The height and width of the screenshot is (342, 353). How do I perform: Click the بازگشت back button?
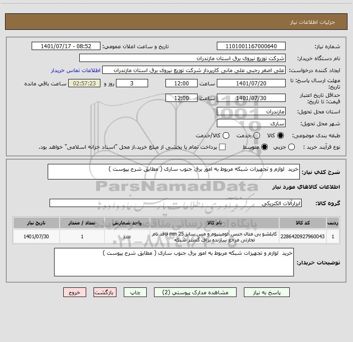click(105, 292)
